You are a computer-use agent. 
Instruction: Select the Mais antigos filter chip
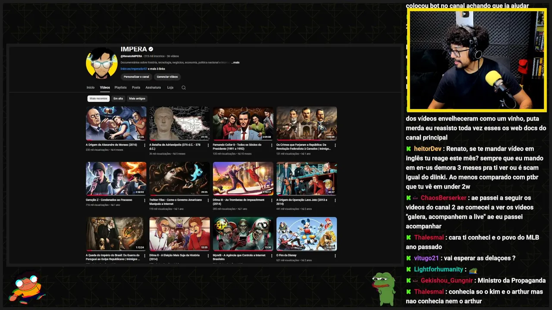pyautogui.click(x=137, y=99)
